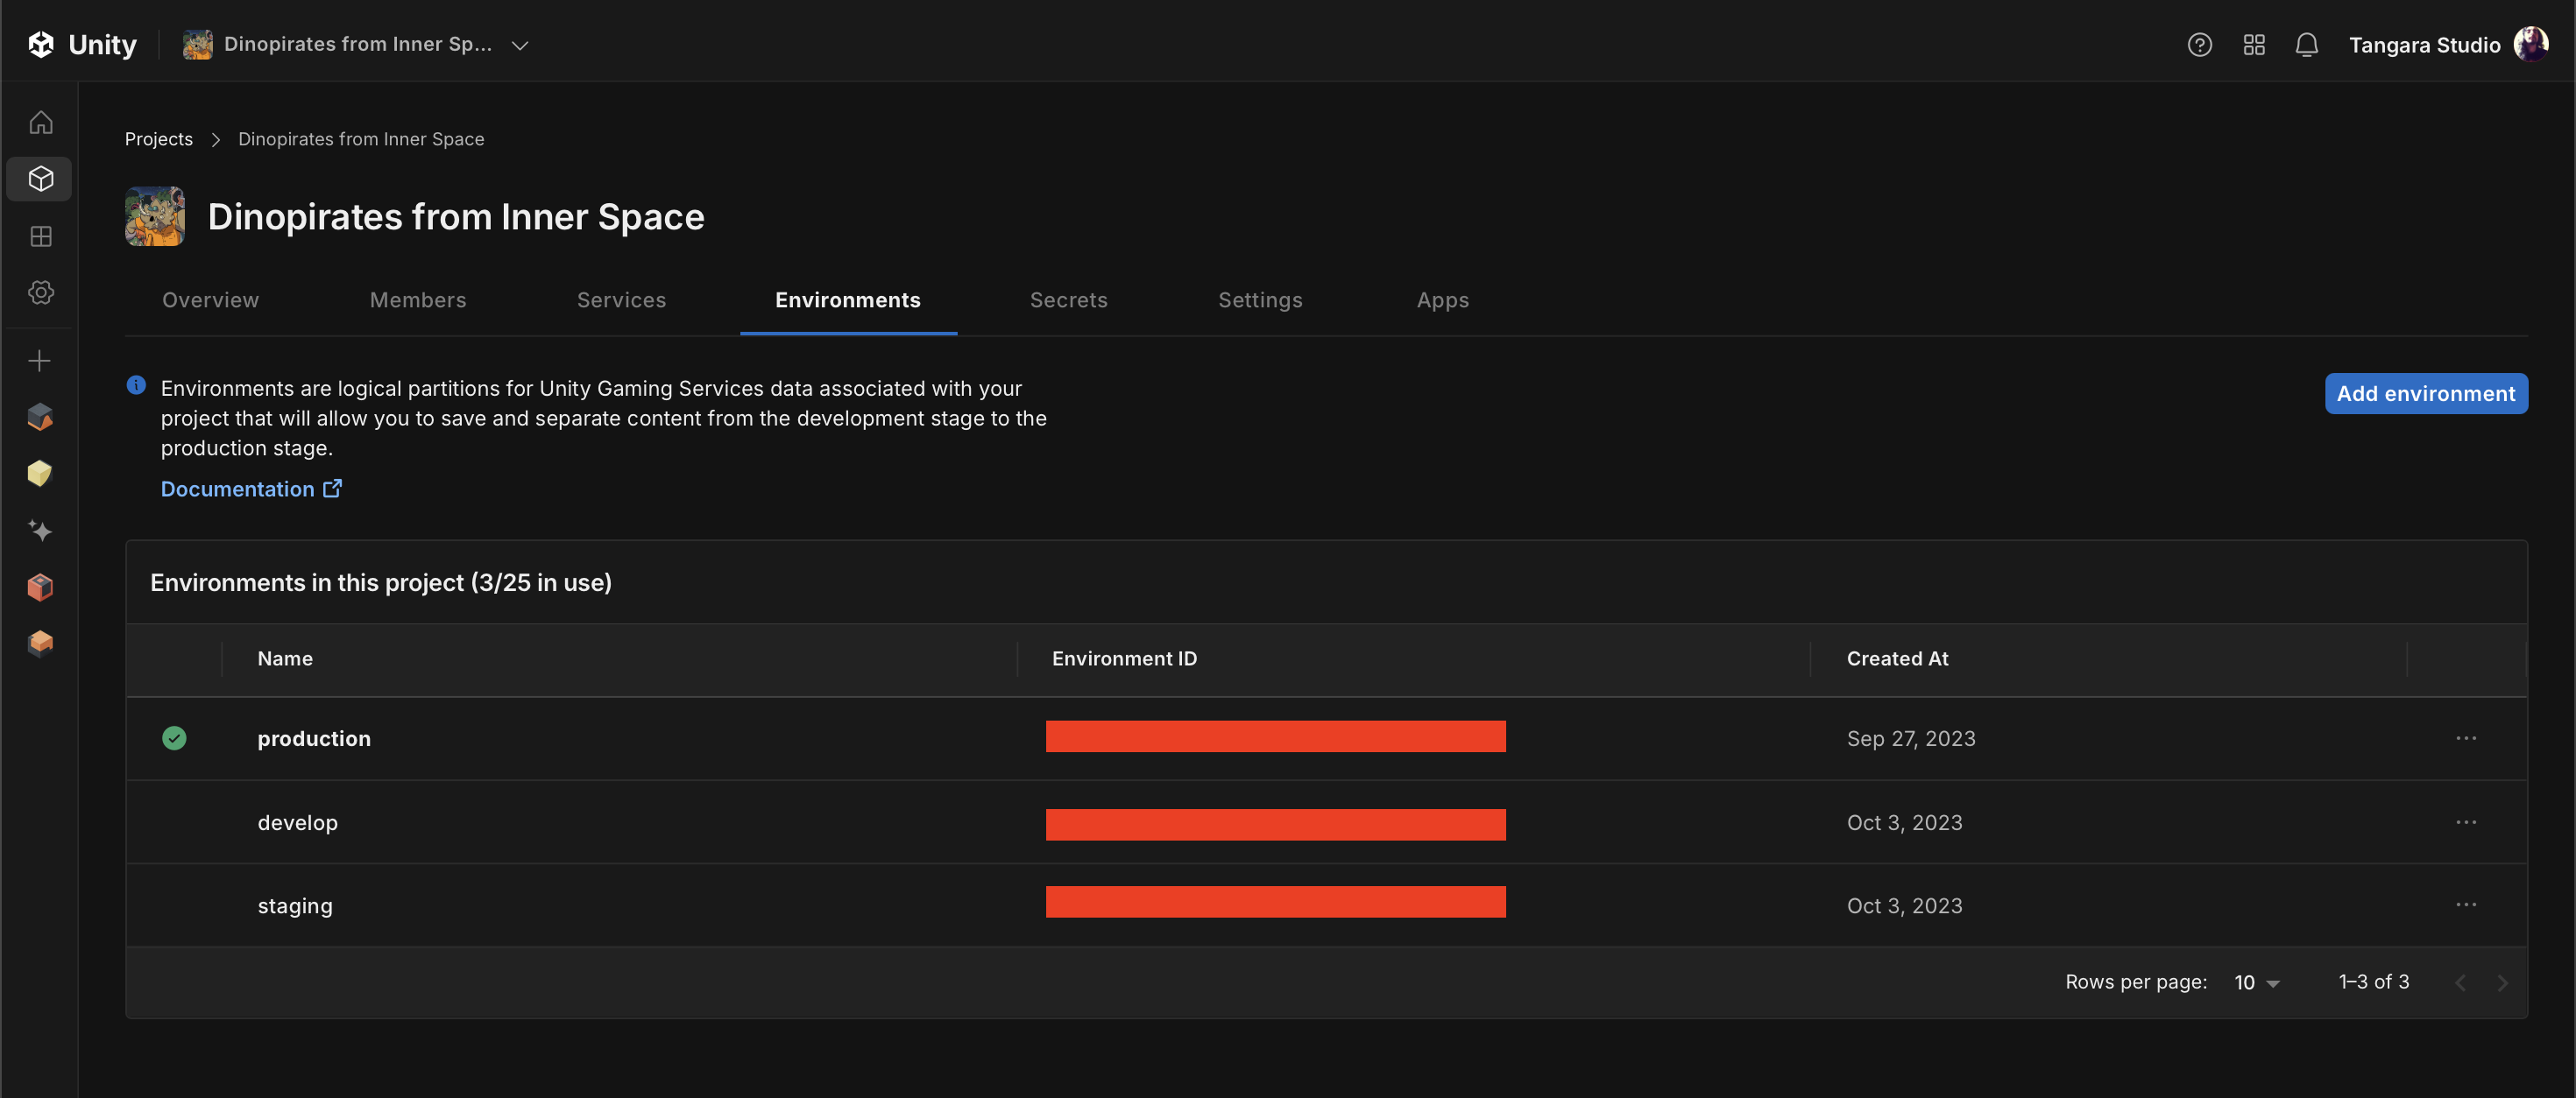Click the Sep 27, 2023 date cell

point(1911,739)
